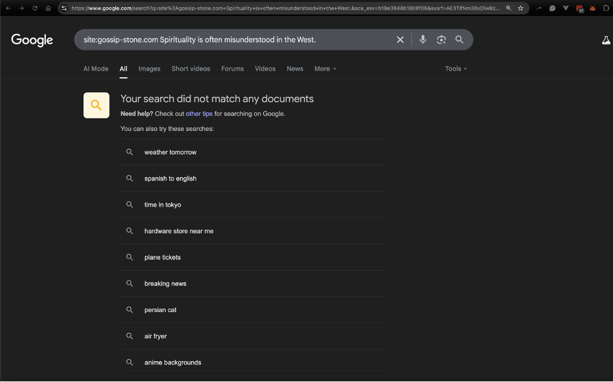The image size is (613, 382).
Task: Click the magnifier icon beside spanish to english
Action: [130, 178]
